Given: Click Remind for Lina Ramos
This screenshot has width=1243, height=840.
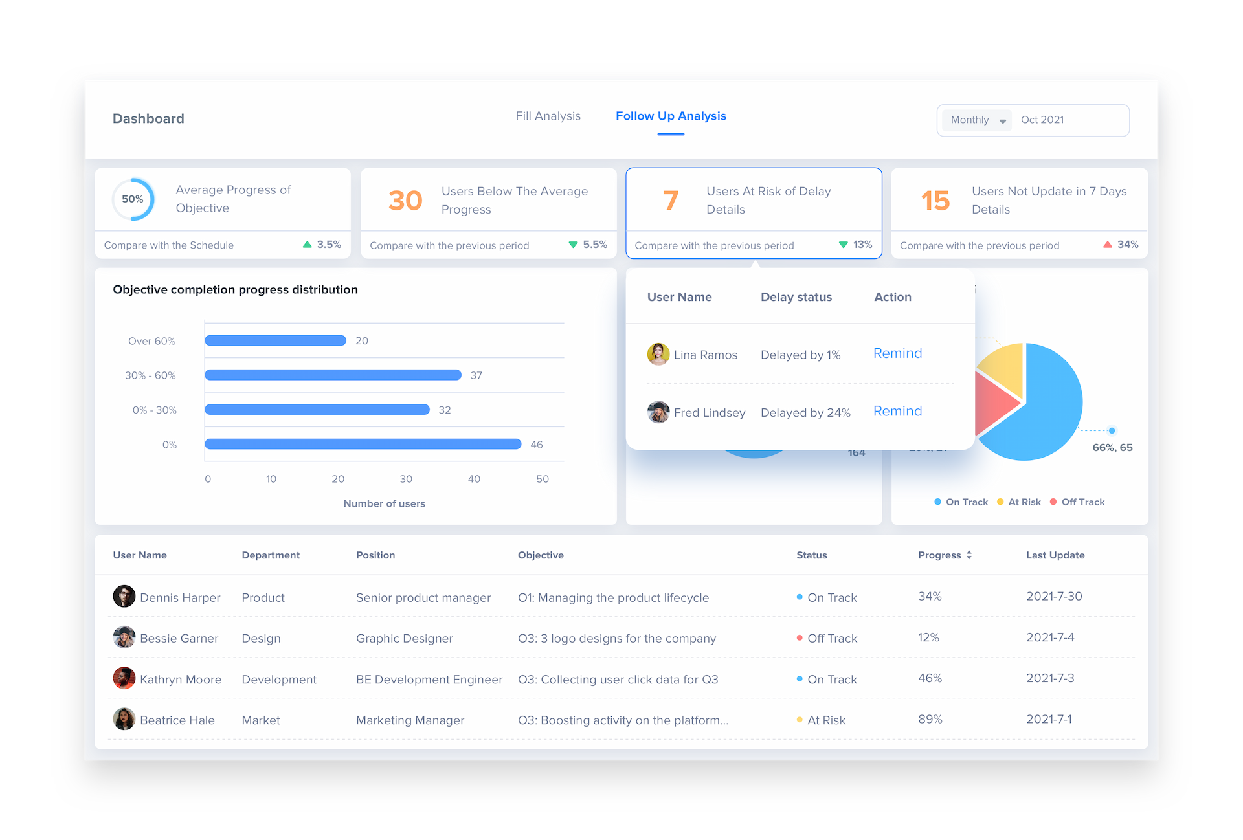Looking at the screenshot, I should 897,353.
